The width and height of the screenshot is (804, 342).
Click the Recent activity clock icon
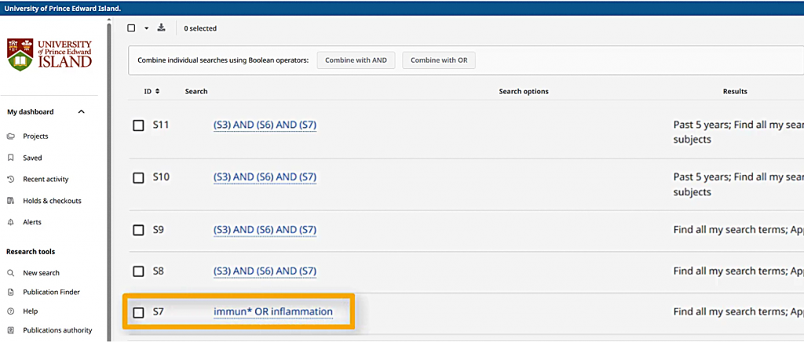(11, 180)
